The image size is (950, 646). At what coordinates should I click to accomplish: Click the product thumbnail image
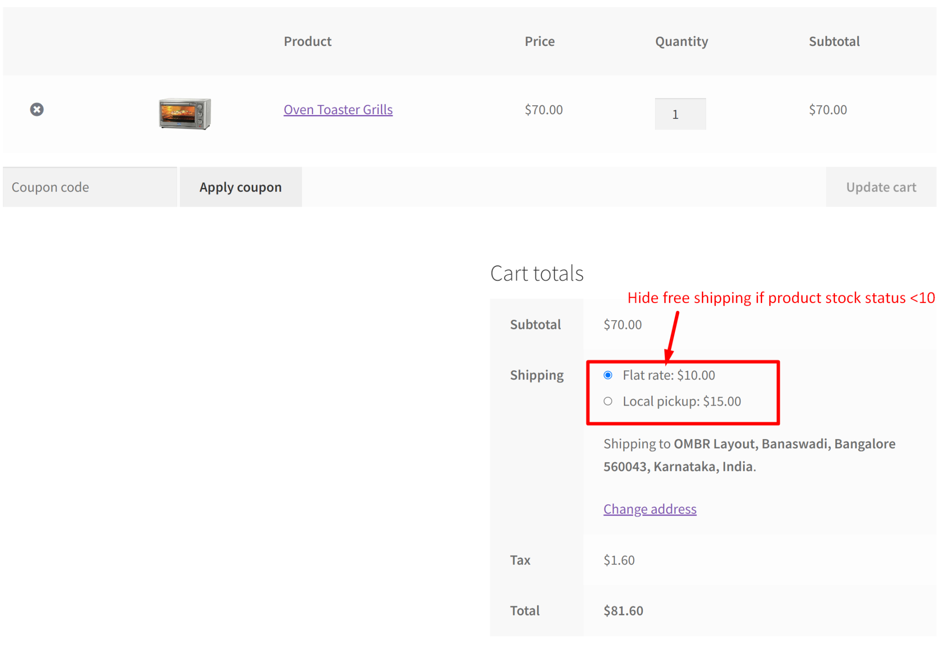[184, 114]
